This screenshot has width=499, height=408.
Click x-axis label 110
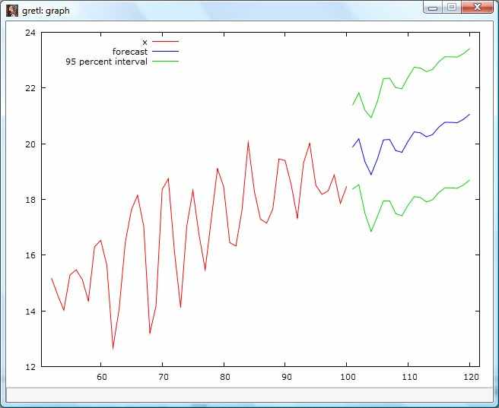[x=409, y=377]
